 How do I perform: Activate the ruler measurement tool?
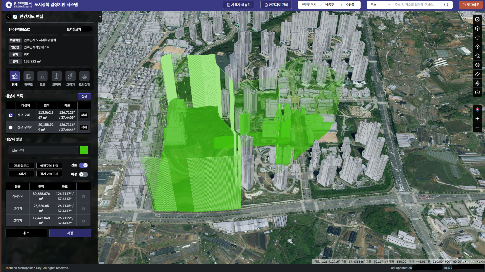(x=477, y=74)
